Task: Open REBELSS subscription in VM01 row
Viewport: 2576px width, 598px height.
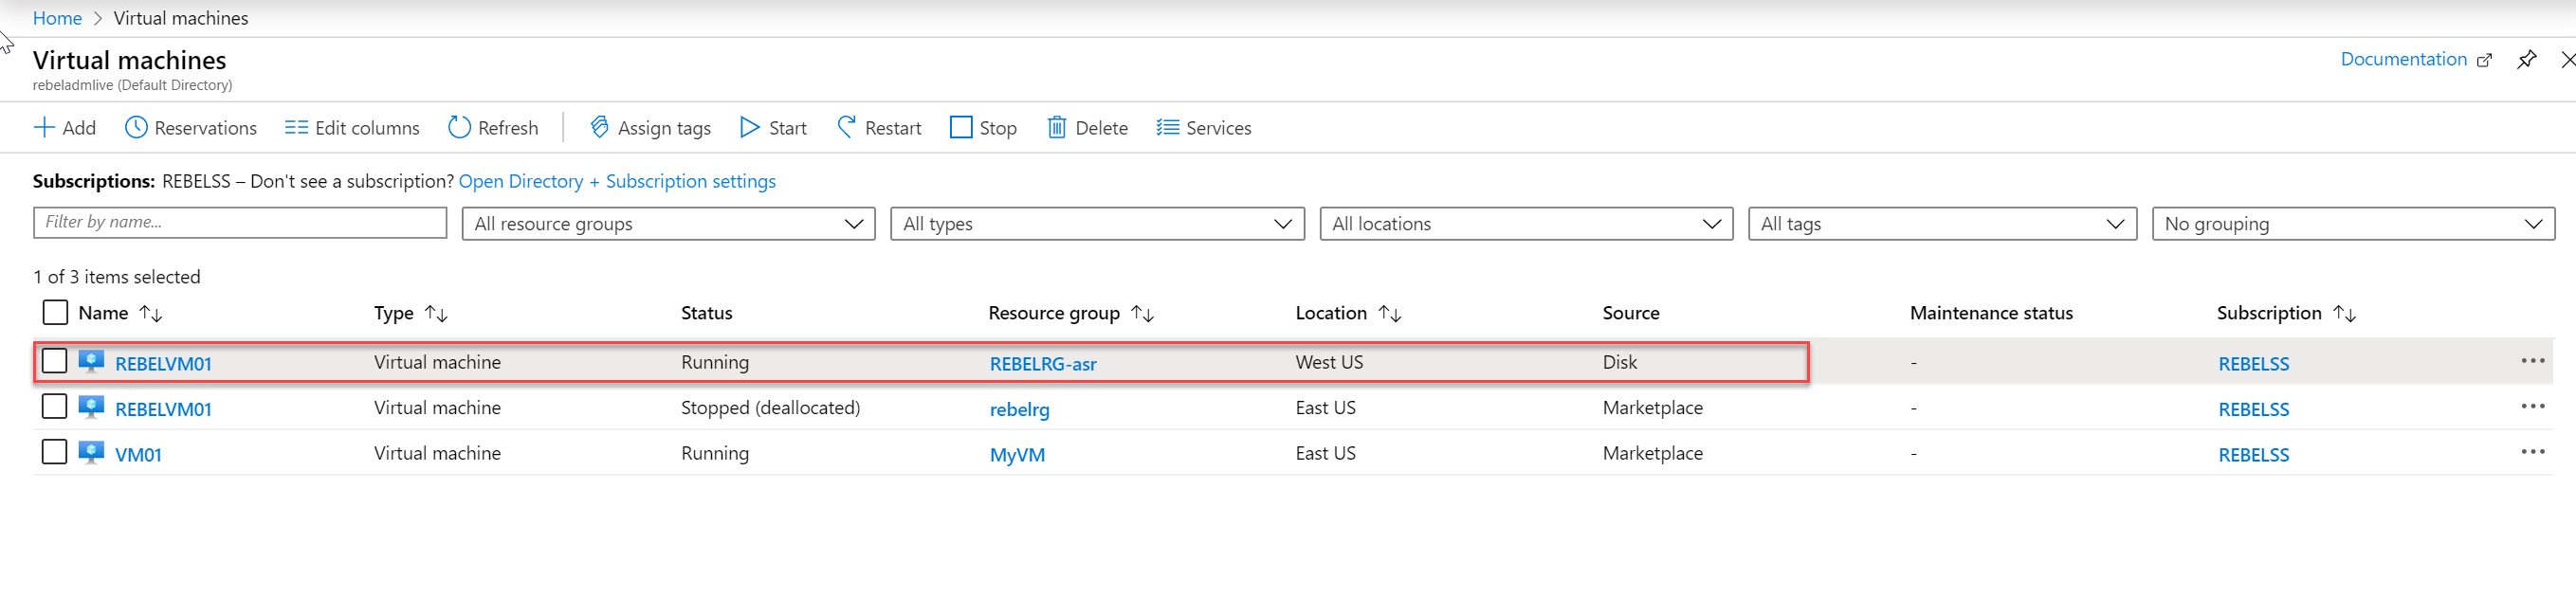Action: (x=2253, y=455)
